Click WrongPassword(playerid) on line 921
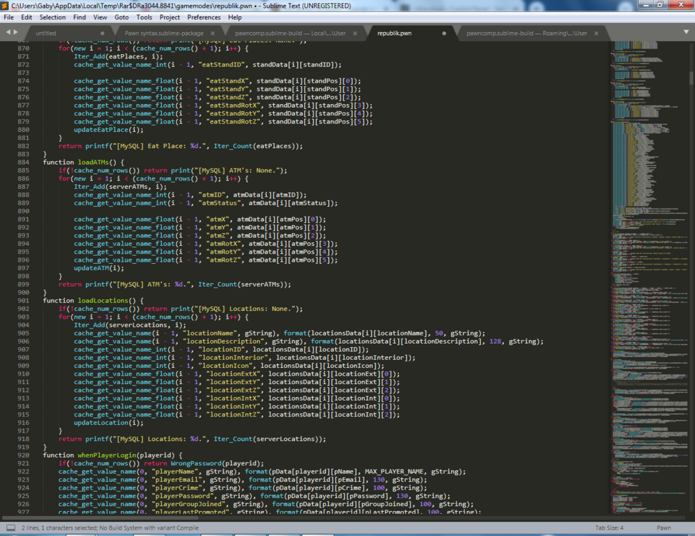 click(x=217, y=463)
